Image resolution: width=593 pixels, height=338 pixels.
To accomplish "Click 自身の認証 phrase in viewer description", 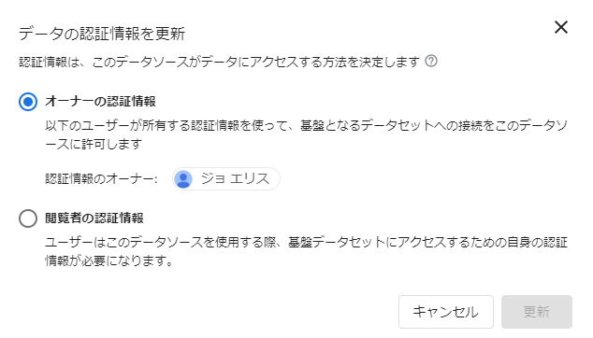I will (537, 242).
